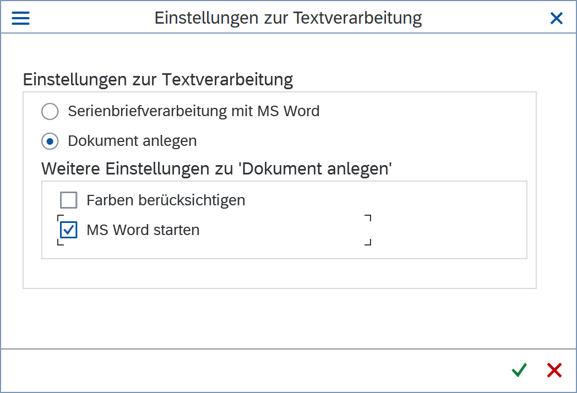Viewport: 577px width, 393px height.
Task: Close the dialog with the blue X
Action: [x=557, y=18]
